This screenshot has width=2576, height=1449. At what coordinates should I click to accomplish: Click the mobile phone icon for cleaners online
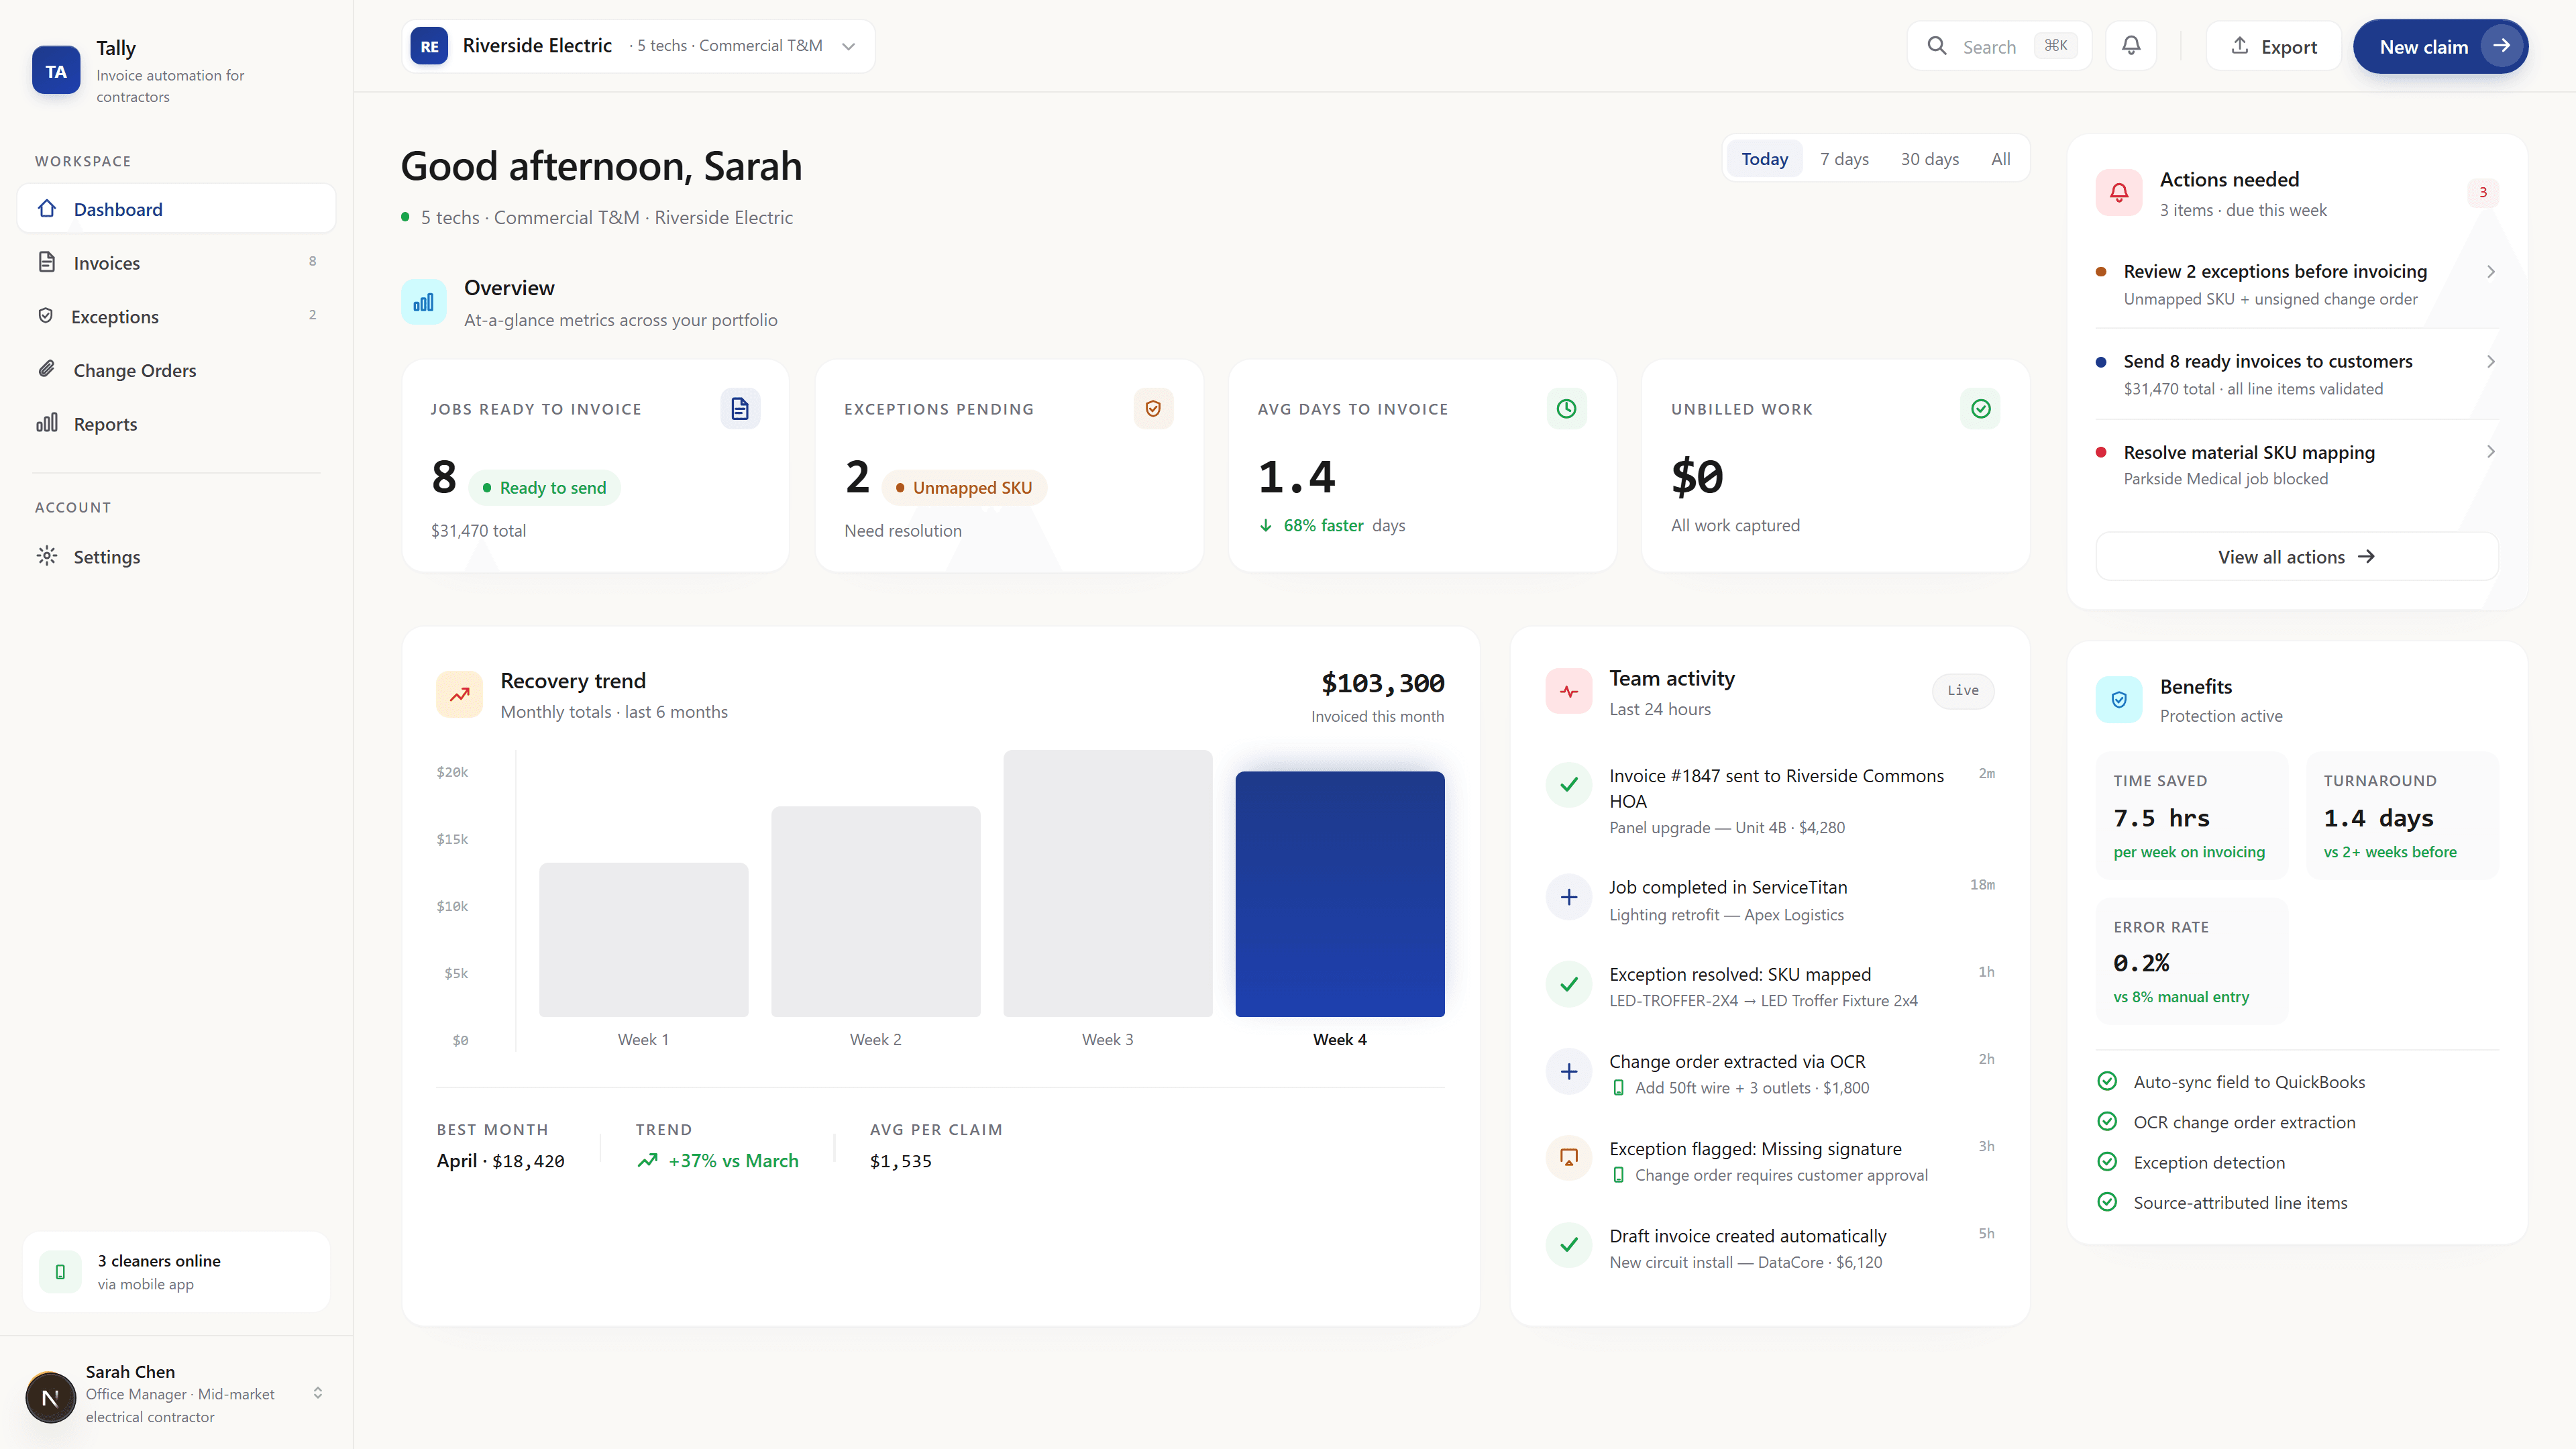point(60,1271)
